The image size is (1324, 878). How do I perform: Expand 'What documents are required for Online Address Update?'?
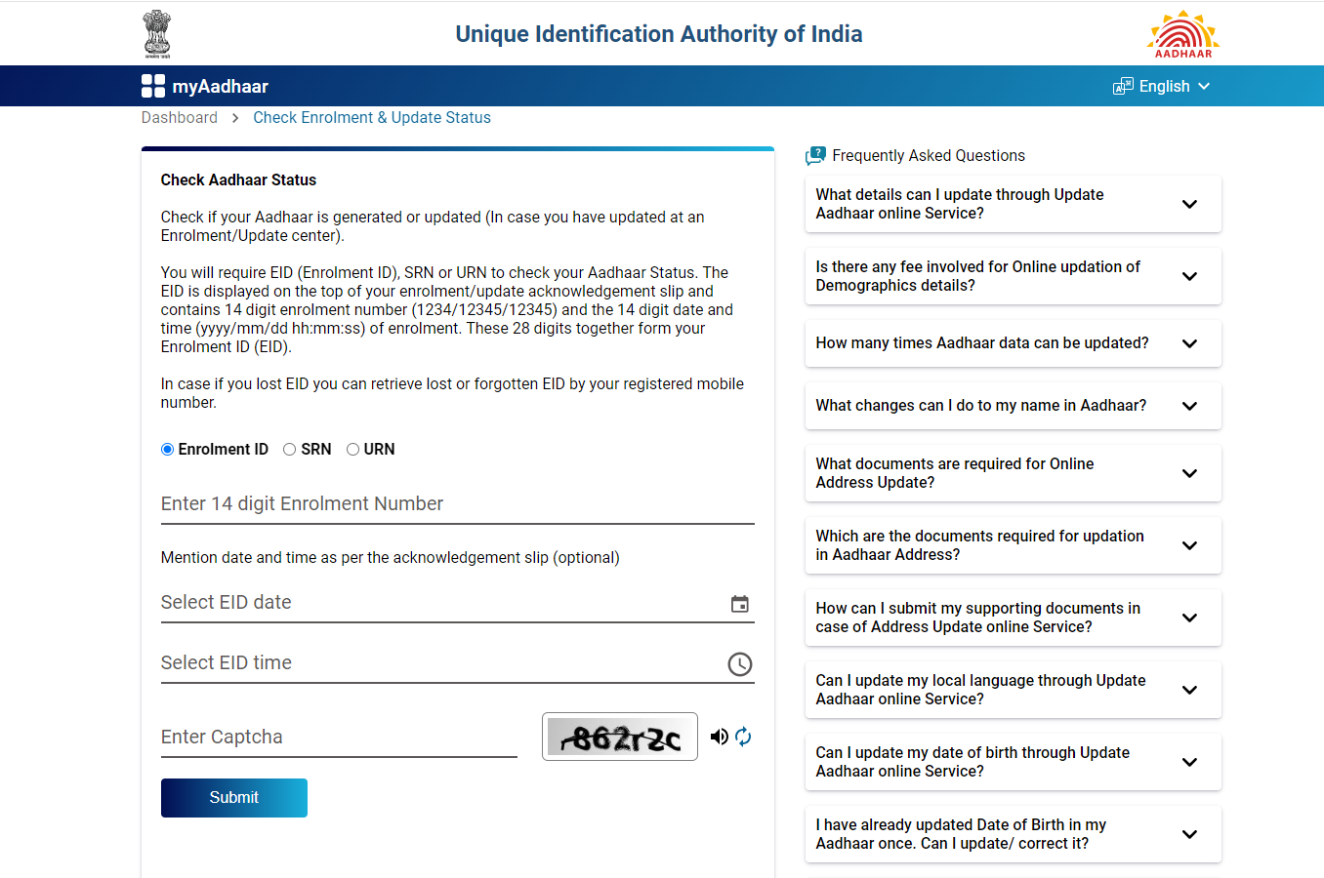tap(1013, 473)
